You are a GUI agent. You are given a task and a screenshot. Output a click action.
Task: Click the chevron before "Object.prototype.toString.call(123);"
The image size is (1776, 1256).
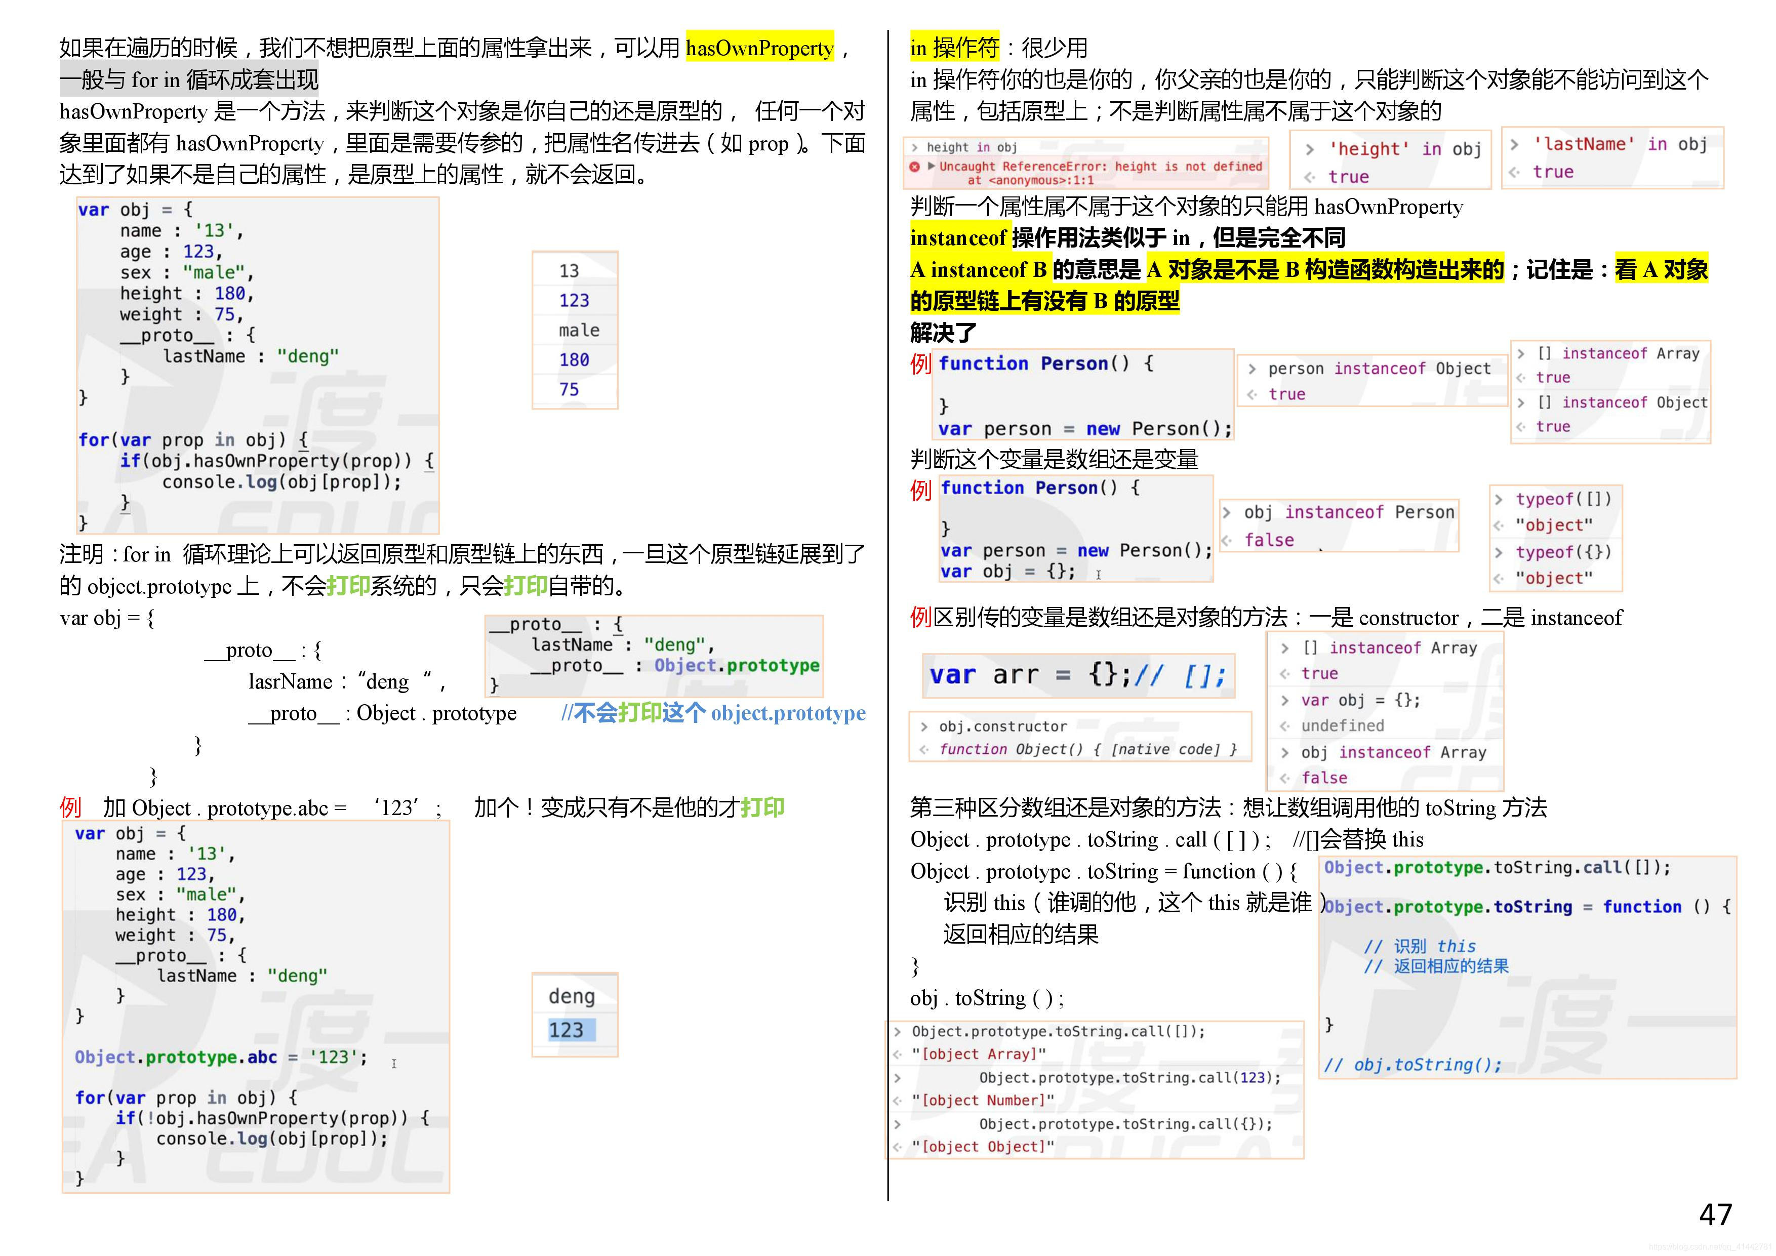coord(897,1077)
